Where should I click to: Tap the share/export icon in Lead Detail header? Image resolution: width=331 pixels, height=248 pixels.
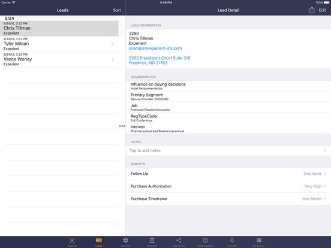pos(312,10)
